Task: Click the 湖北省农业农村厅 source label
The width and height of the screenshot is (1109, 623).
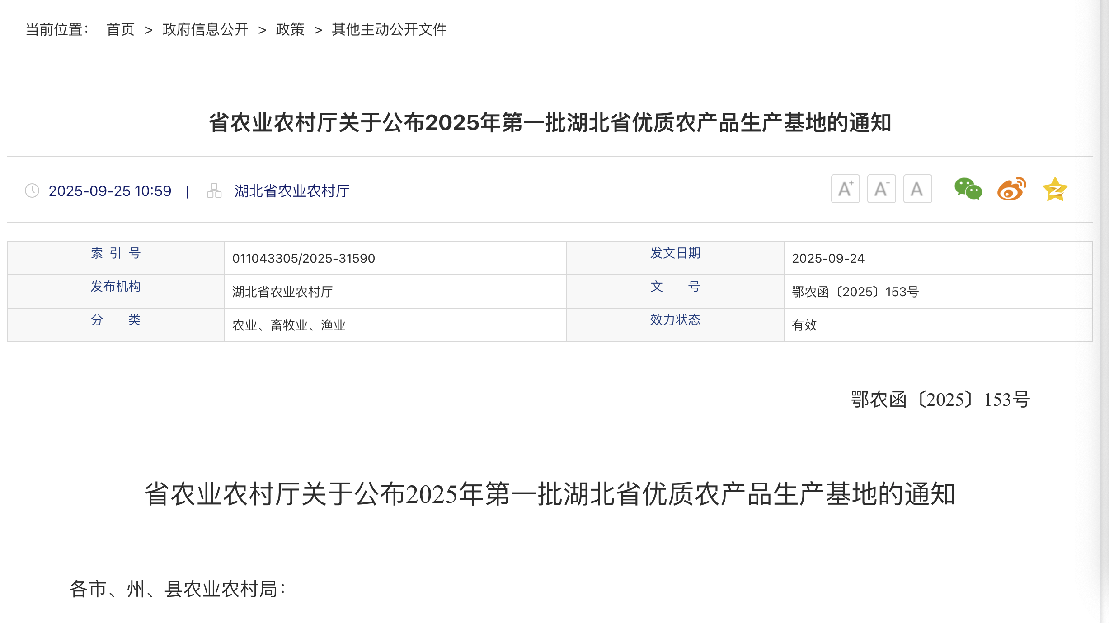Action: [x=292, y=191]
